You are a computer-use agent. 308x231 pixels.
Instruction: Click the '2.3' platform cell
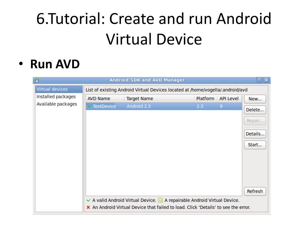[x=200, y=106]
